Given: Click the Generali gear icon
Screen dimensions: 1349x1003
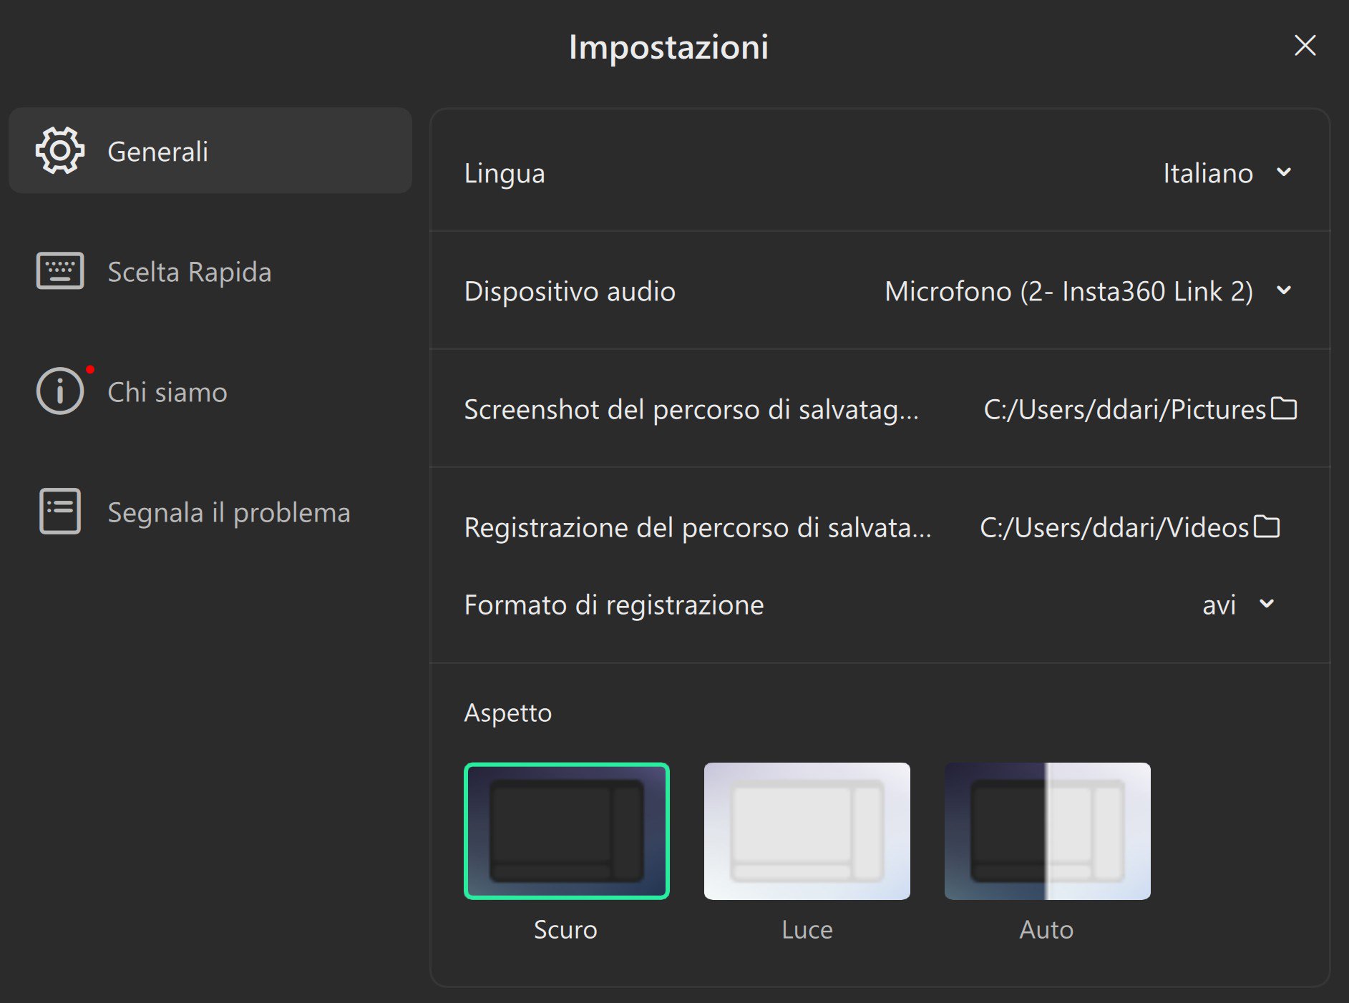Looking at the screenshot, I should [x=60, y=151].
